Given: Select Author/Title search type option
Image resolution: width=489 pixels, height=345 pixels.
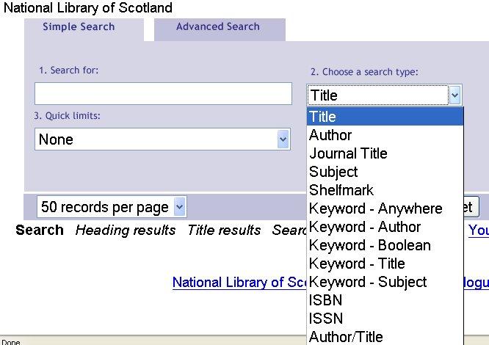Looking at the screenshot, I should [x=385, y=337].
